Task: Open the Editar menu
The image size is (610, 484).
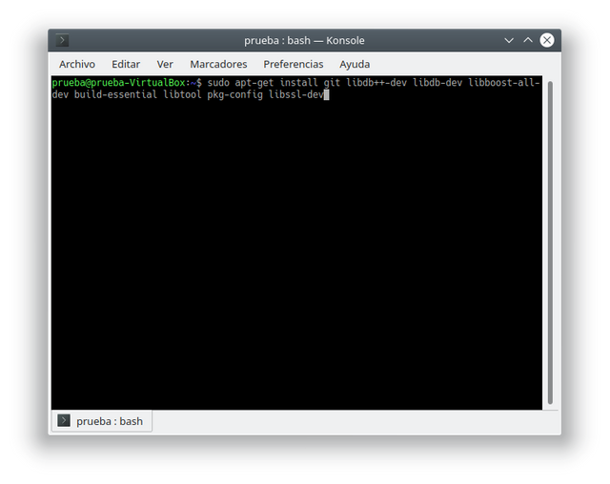Action: (x=126, y=64)
